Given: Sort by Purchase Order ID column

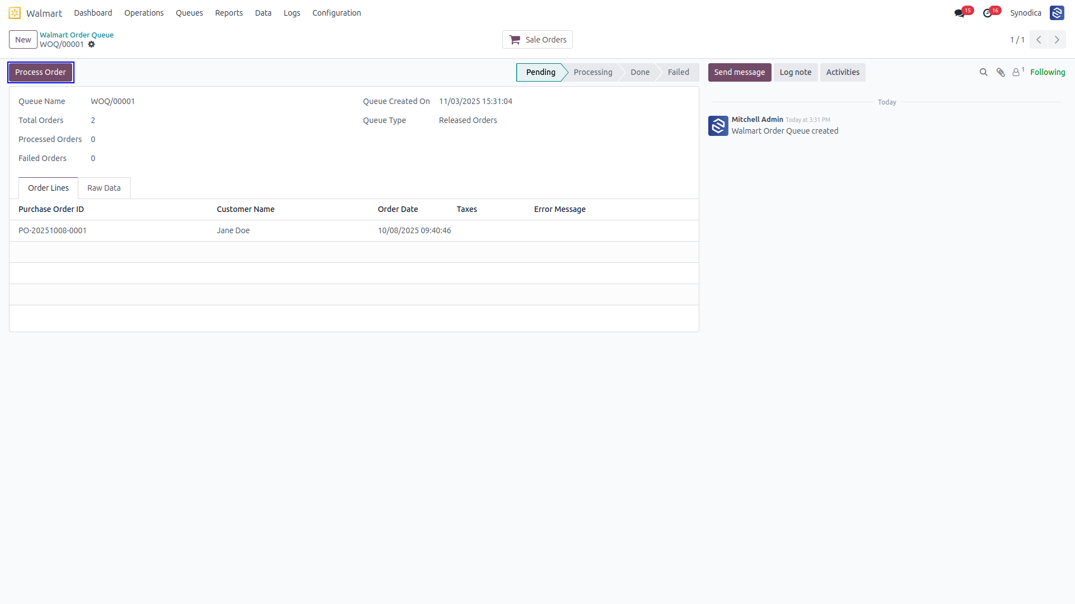Looking at the screenshot, I should pos(51,209).
